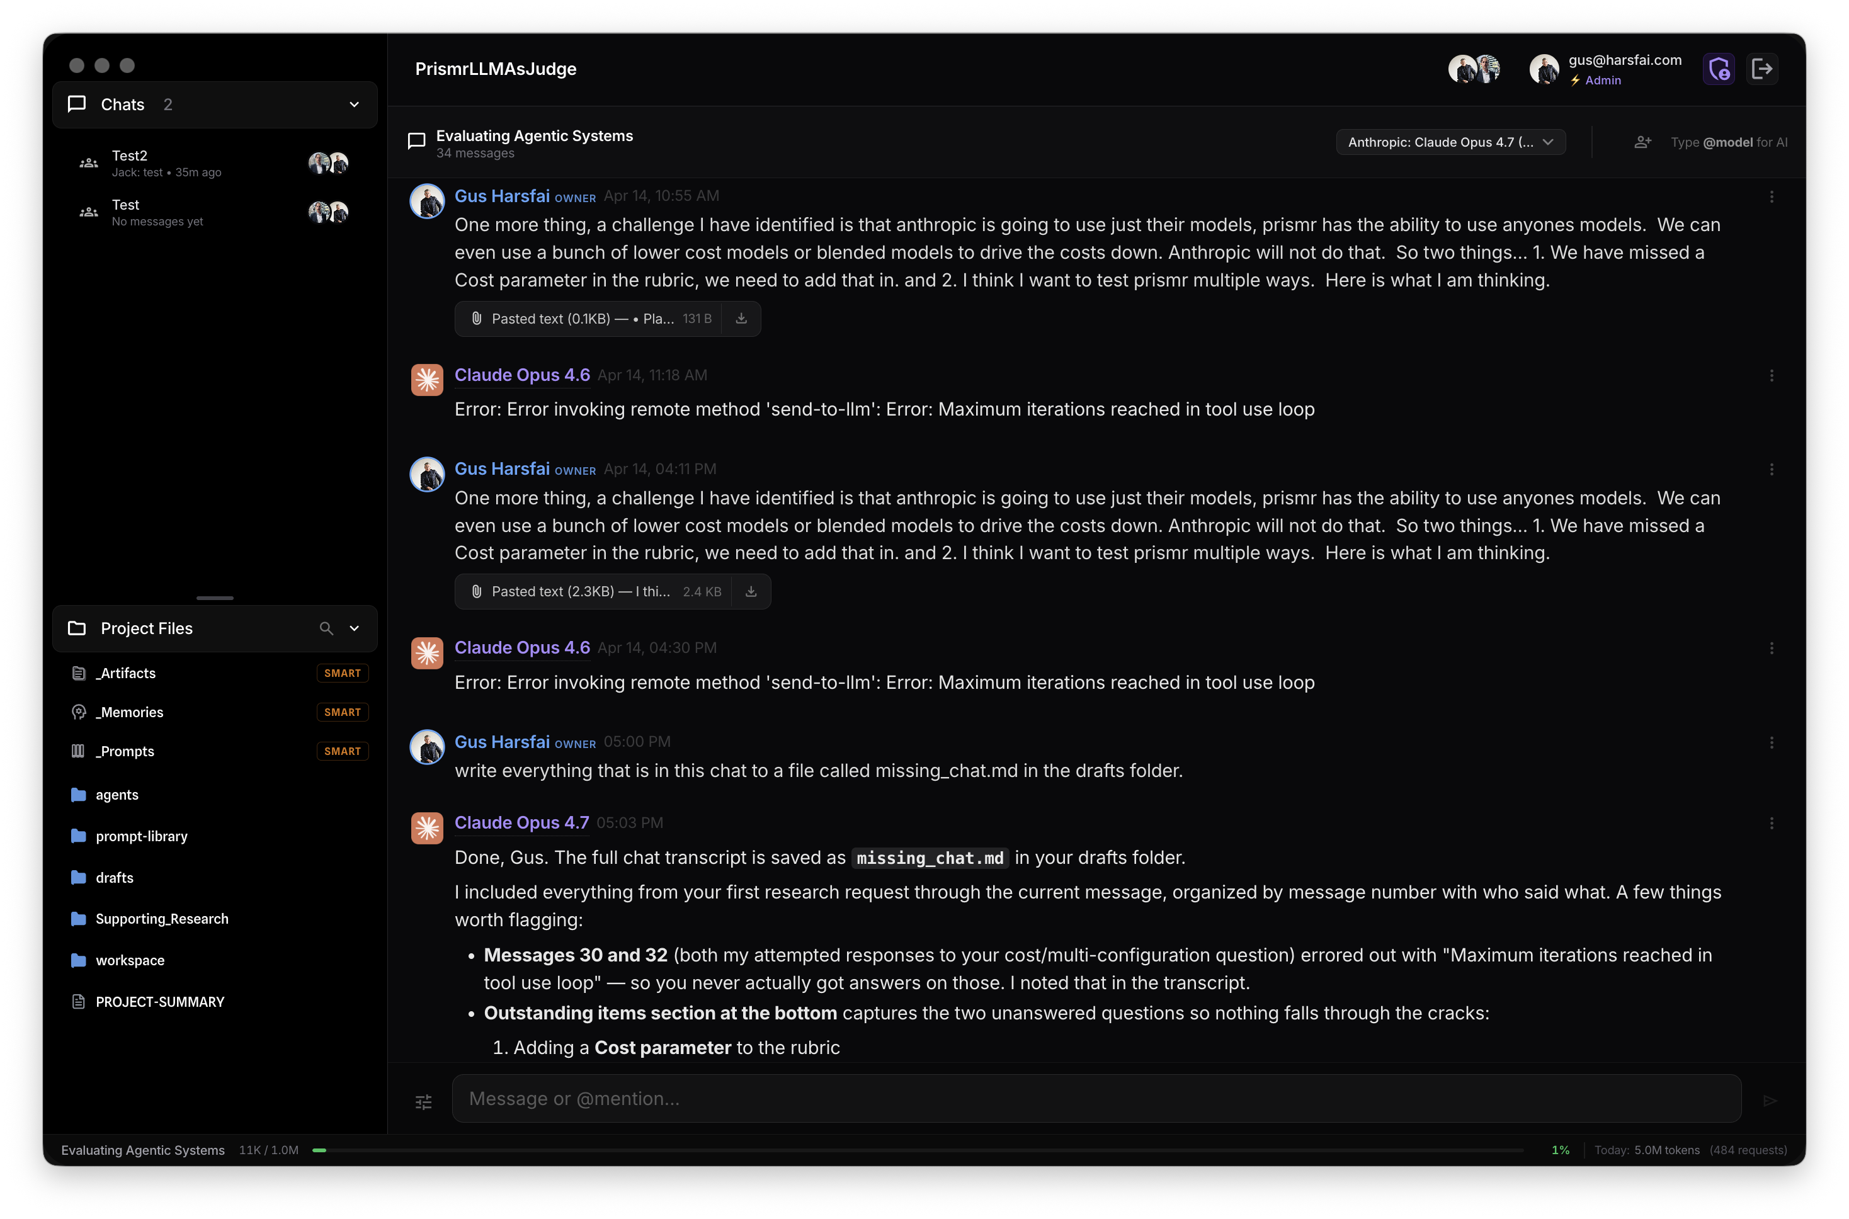Open the admin shield icon
Viewport: 1849px width, 1219px height.
1719,69
